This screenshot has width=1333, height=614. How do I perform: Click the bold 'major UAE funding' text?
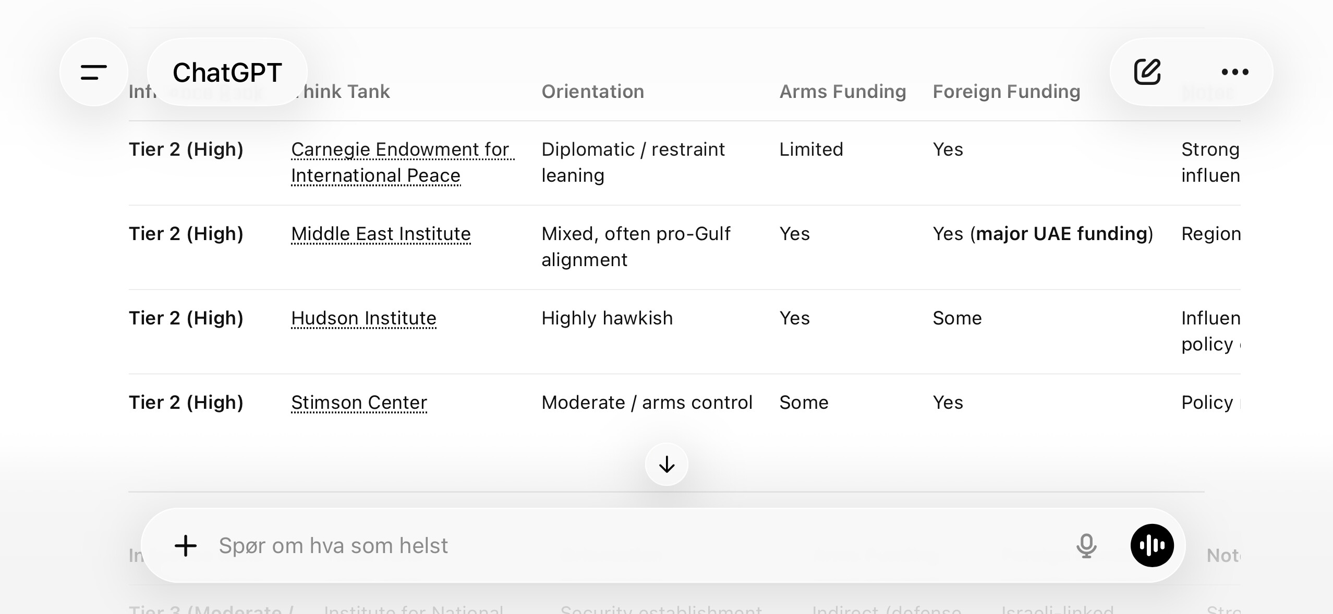1063,234
